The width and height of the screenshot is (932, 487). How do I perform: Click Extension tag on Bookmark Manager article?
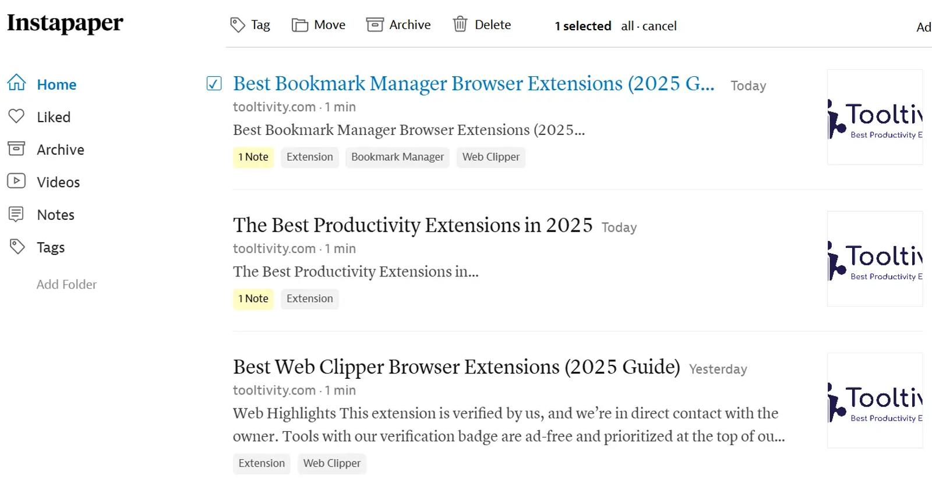(x=310, y=157)
